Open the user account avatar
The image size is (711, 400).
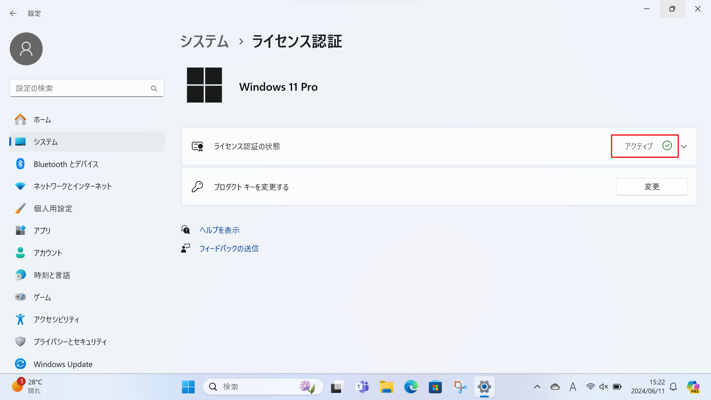tap(26, 49)
